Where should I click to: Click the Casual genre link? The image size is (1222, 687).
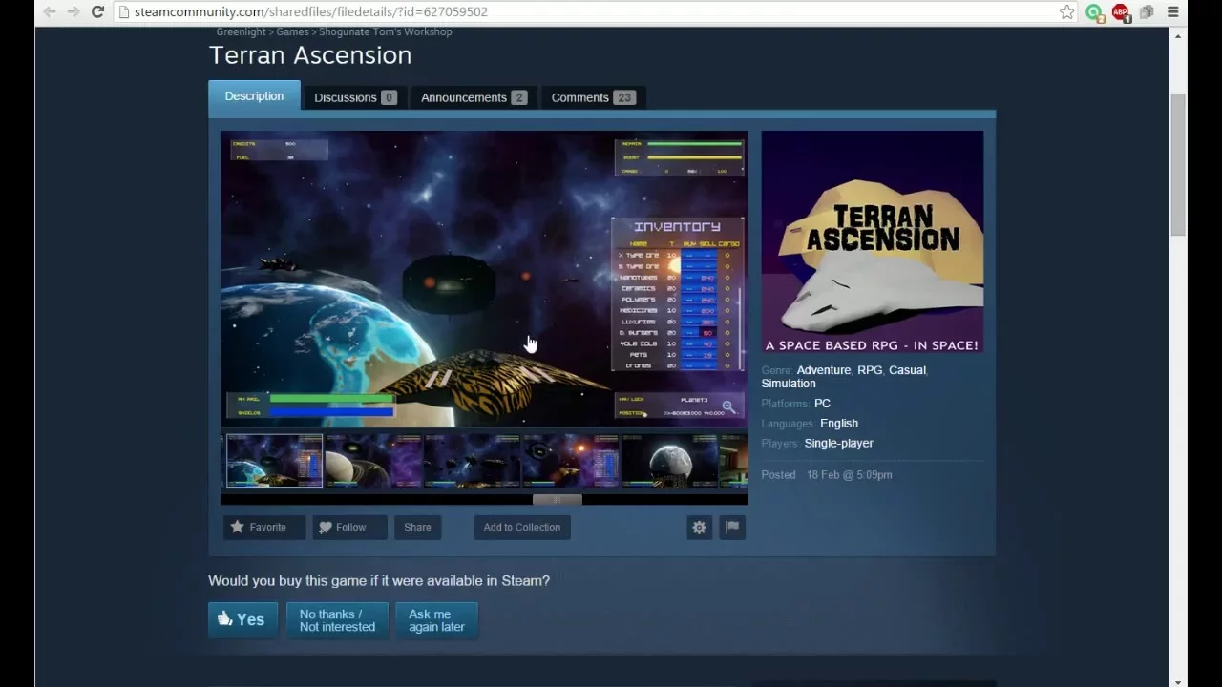coord(907,370)
